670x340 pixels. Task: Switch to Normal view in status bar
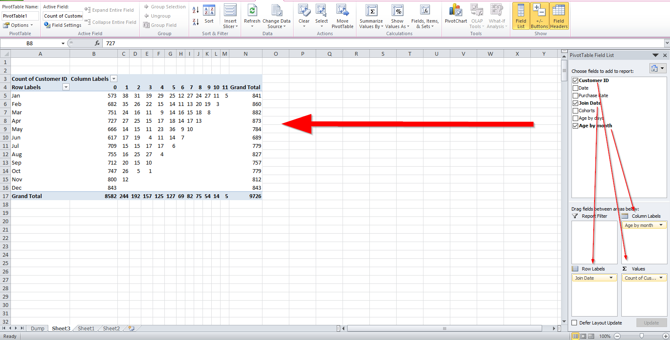pyautogui.click(x=576, y=336)
